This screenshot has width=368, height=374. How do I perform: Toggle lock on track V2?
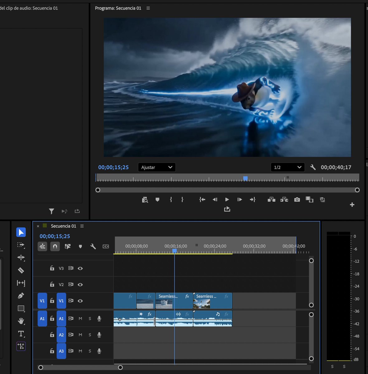coord(52,284)
